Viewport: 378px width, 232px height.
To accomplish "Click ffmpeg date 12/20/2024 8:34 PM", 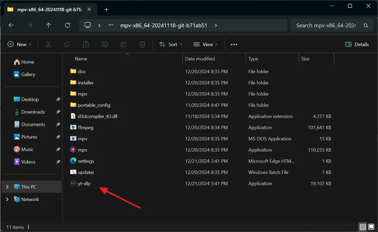I will pyautogui.click(x=206, y=127).
